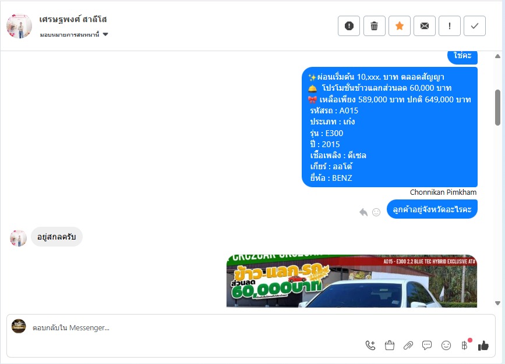This screenshot has height=364, width=505.
Task: React with an emoji to the ลูกค้าอยู่จังหวัดอะไรคะ message
Action: (x=376, y=212)
